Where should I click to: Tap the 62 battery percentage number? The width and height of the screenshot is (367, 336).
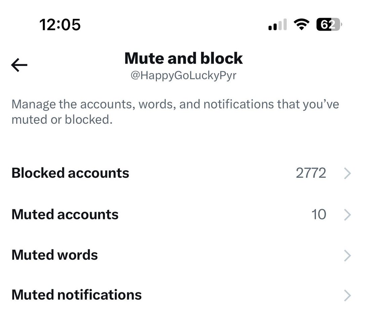pos(327,25)
